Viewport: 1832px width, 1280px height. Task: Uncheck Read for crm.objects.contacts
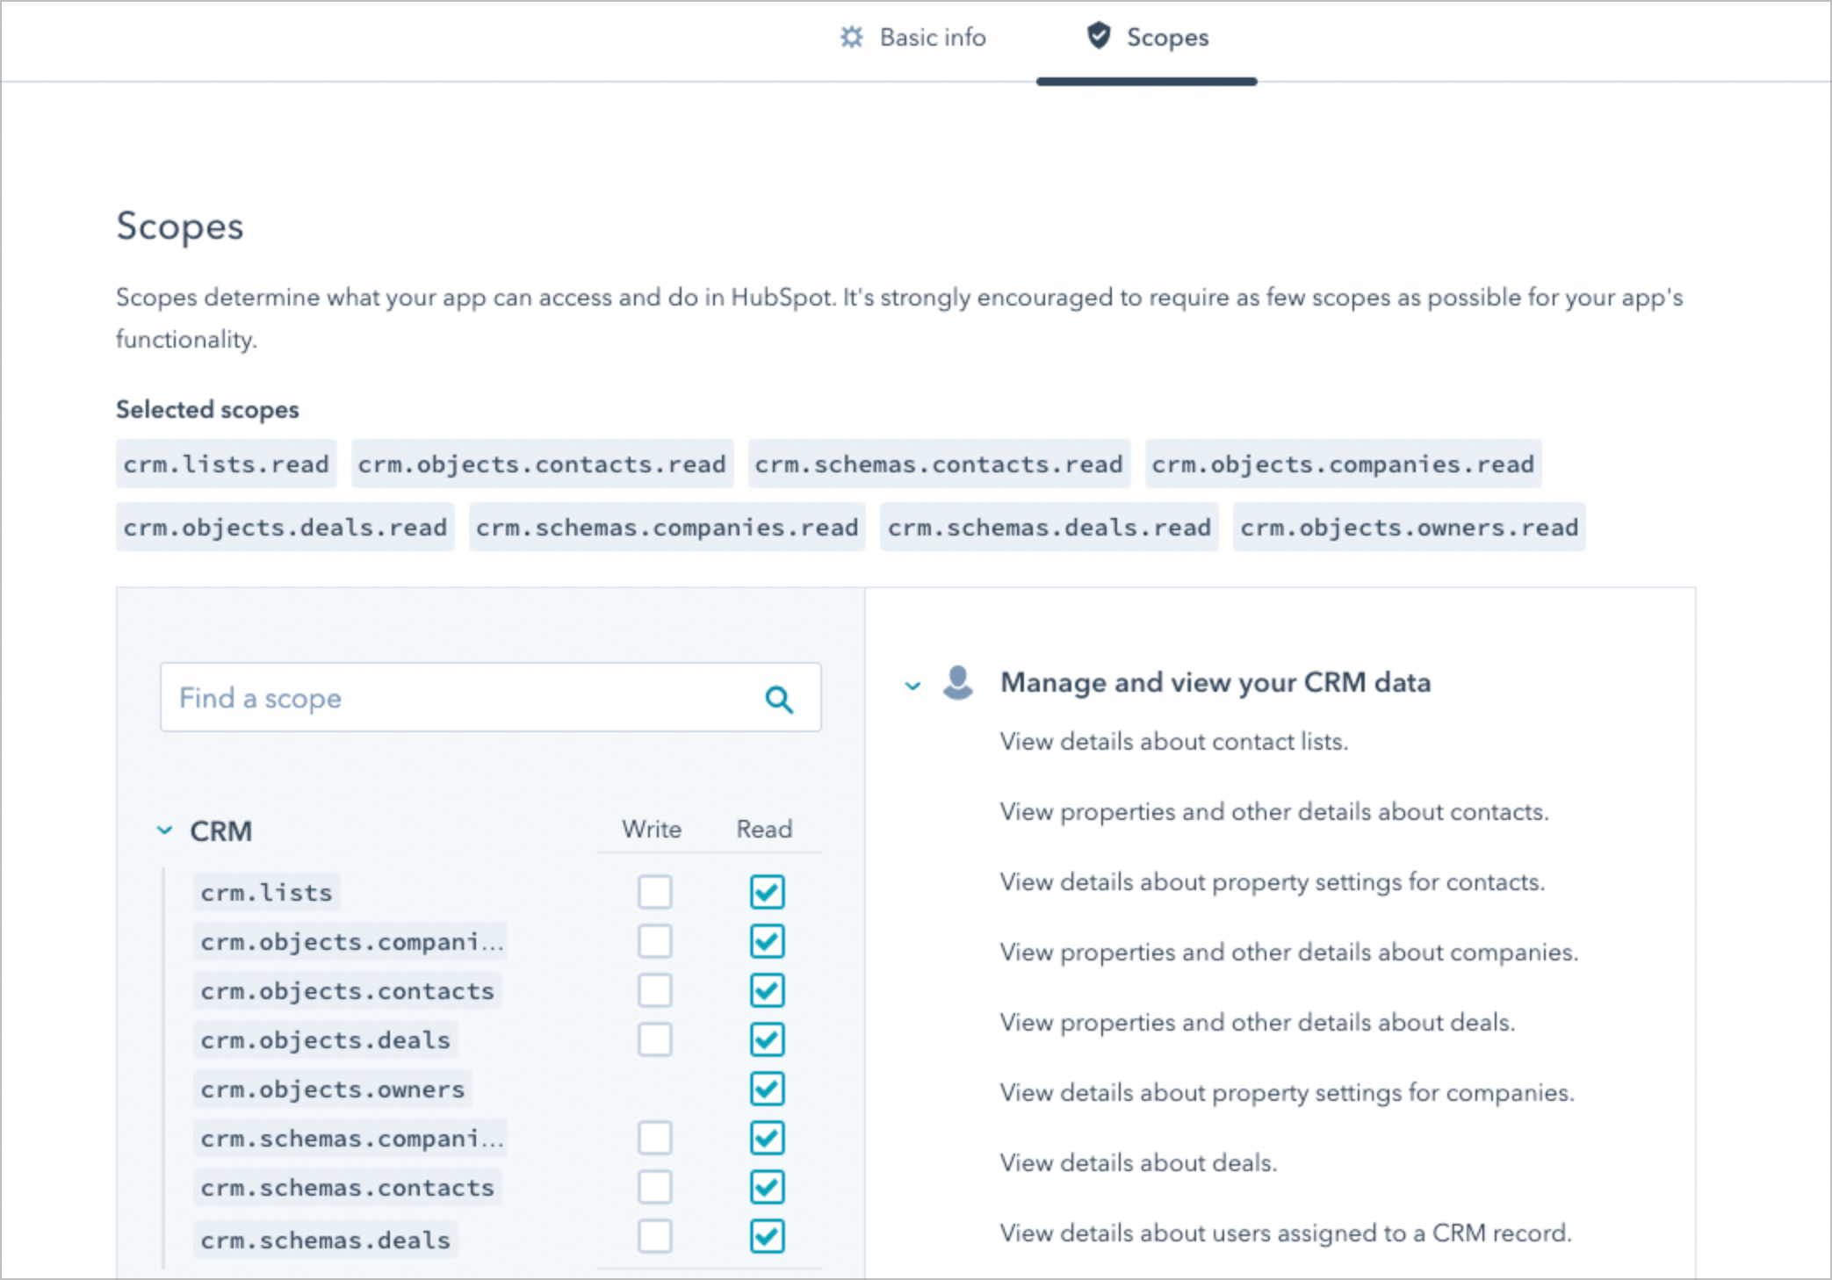tap(767, 990)
